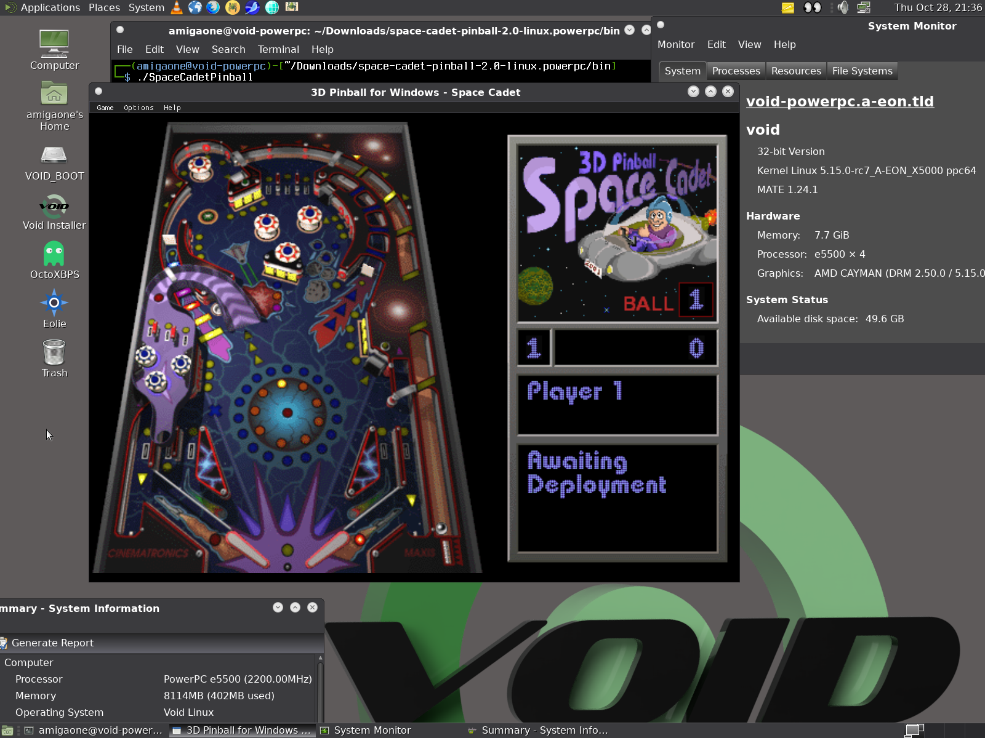This screenshot has height=738, width=985.
Task: Click the network connection tray icon
Action: tap(864, 7)
